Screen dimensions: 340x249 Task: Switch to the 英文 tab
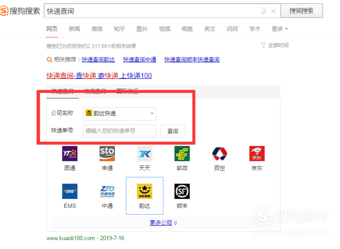[x=210, y=29]
